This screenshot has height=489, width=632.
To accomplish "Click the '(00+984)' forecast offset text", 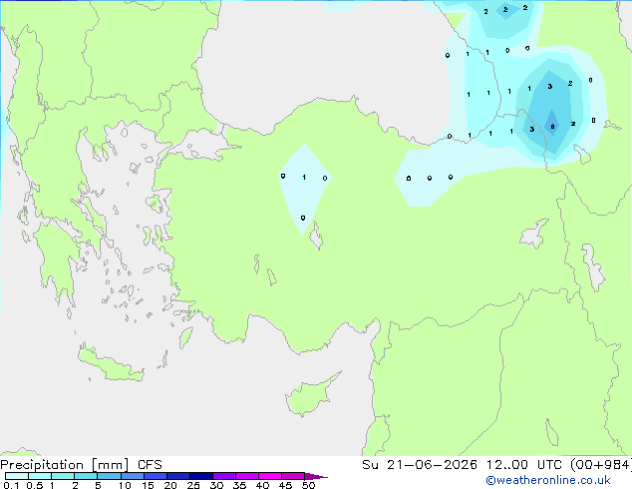I will pos(601,465).
